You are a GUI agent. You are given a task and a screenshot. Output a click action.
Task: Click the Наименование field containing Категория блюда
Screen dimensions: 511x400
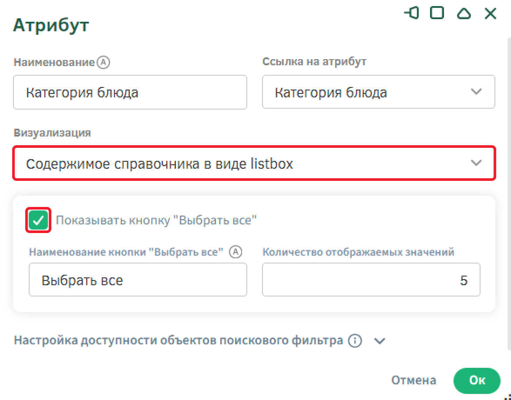[x=130, y=93]
